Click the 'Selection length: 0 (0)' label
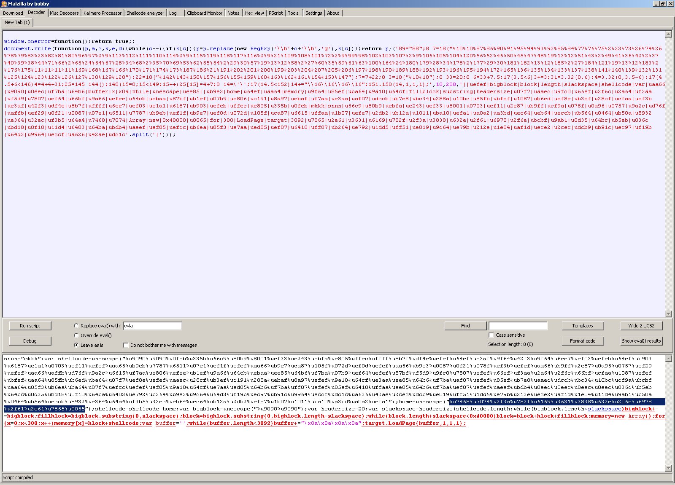This screenshot has height=485, width=675. [x=510, y=344]
